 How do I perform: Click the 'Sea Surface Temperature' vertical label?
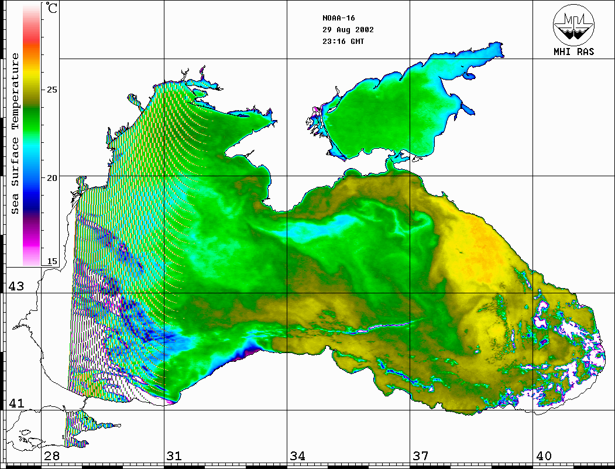point(15,133)
